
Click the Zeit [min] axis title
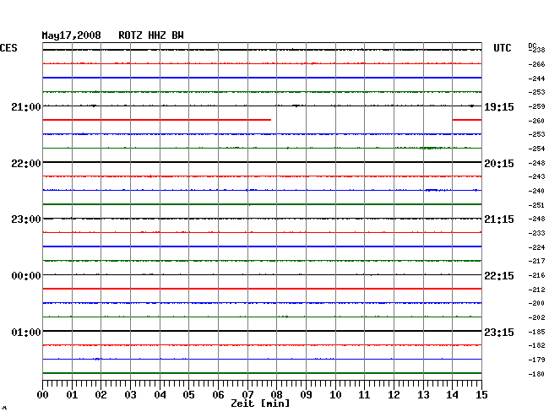(x=260, y=403)
